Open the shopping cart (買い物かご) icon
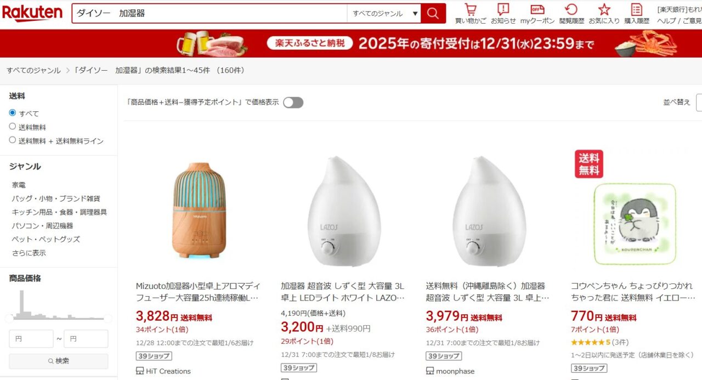The height and width of the screenshot is (380, 702). pyautogui.click(x=471, y=13)
